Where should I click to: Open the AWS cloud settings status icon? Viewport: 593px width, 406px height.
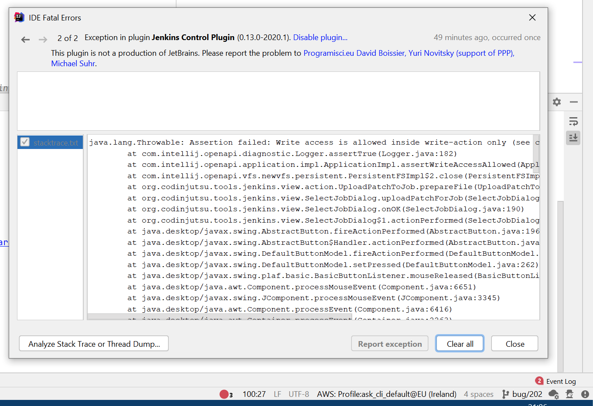[553, 394]
